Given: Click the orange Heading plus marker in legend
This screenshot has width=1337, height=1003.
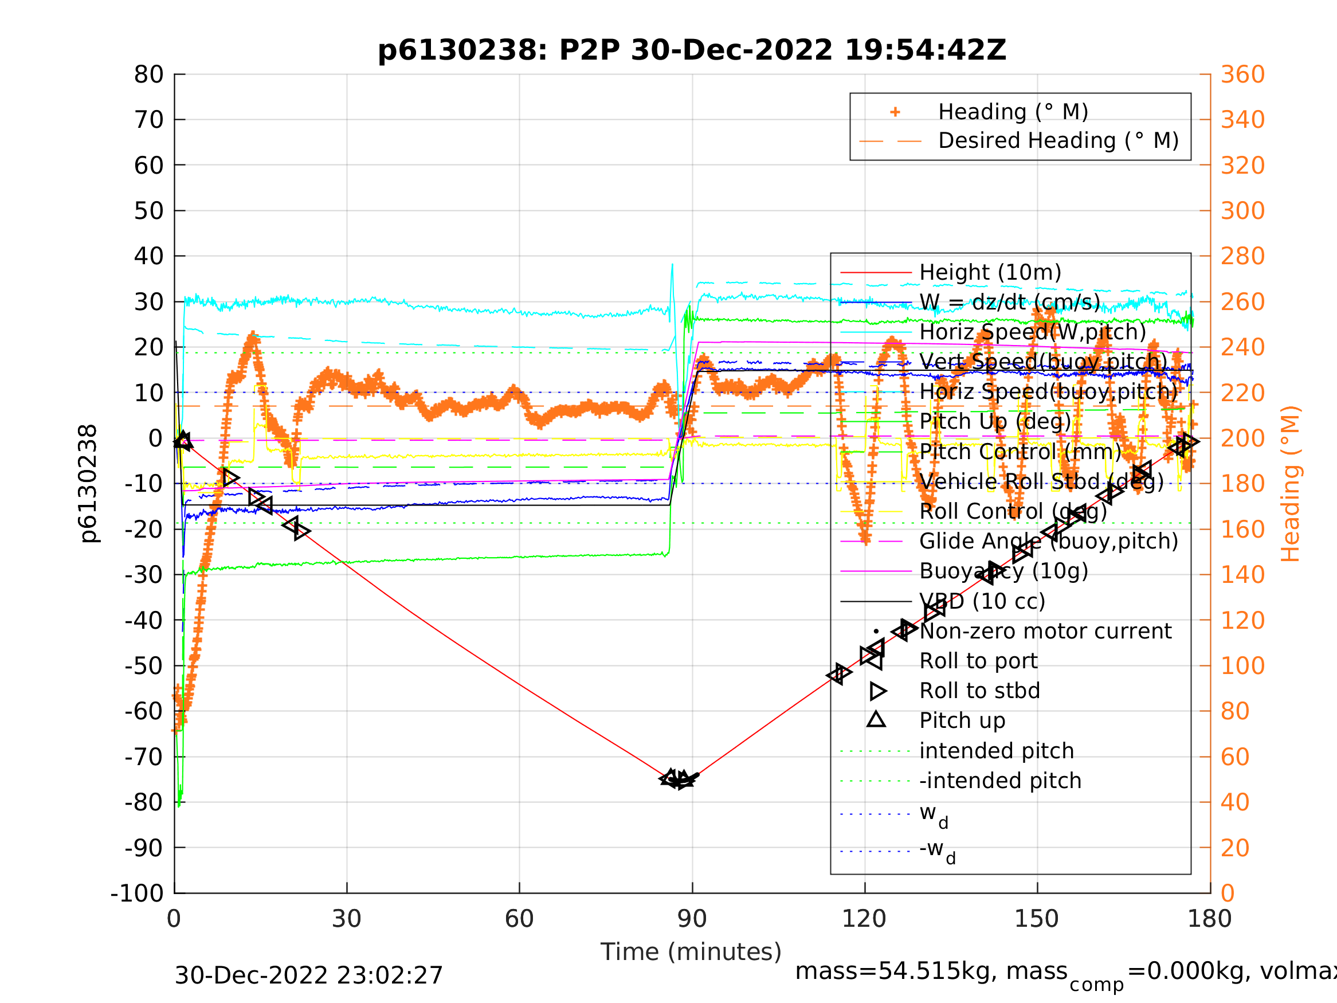Looking at the screenshot, I should click(x=895, y=112).
